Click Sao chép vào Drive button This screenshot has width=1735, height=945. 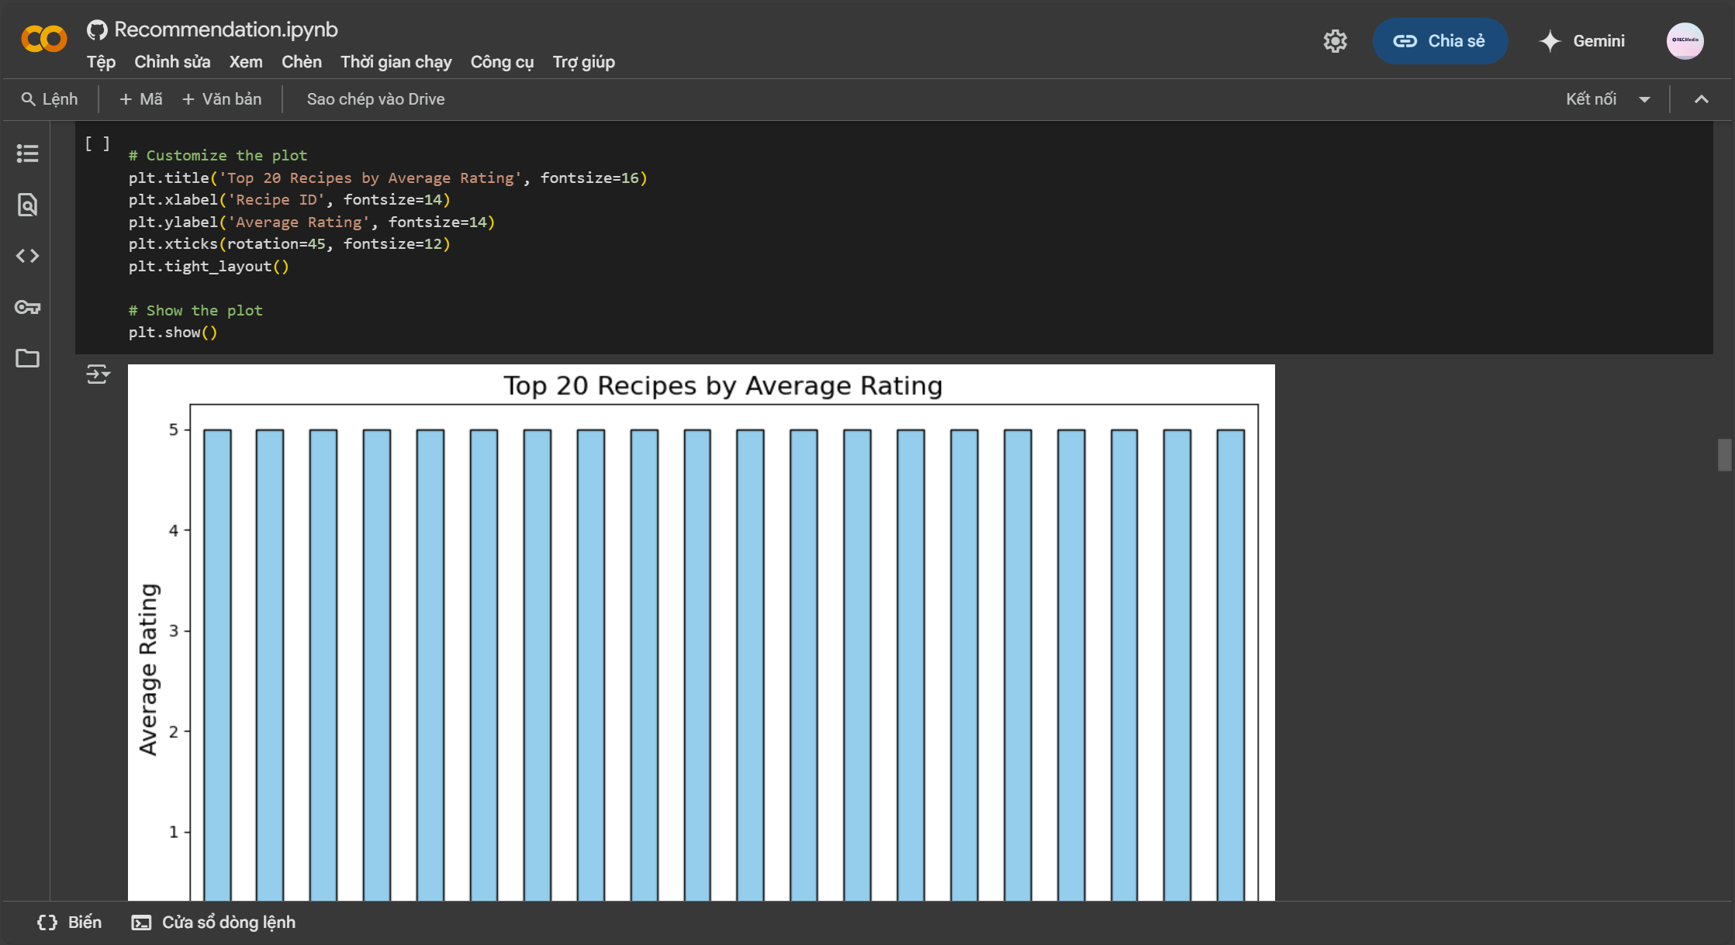[375, 99]
